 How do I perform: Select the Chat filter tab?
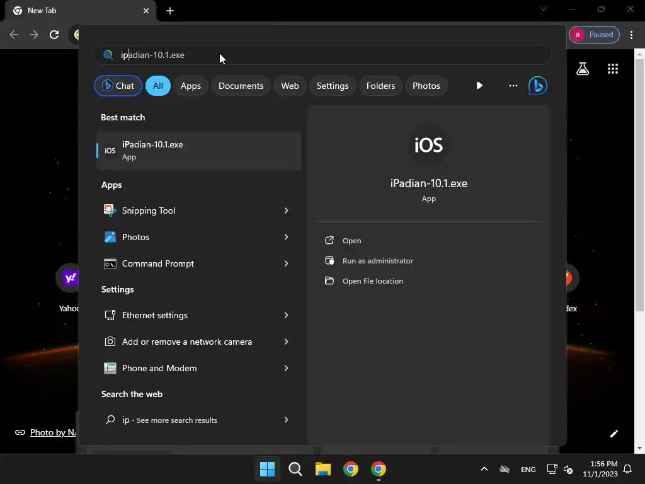pos(118,86)
